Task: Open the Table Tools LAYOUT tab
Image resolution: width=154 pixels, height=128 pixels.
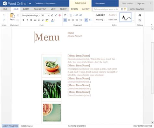Action: tap(86, 9)
